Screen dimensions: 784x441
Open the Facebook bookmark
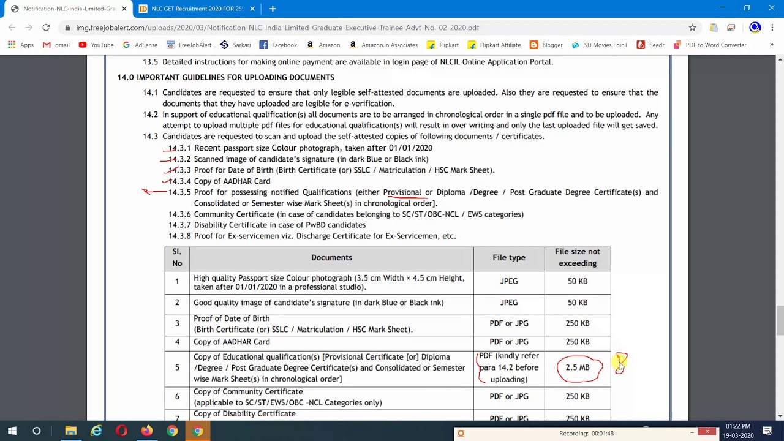(278, 45)
